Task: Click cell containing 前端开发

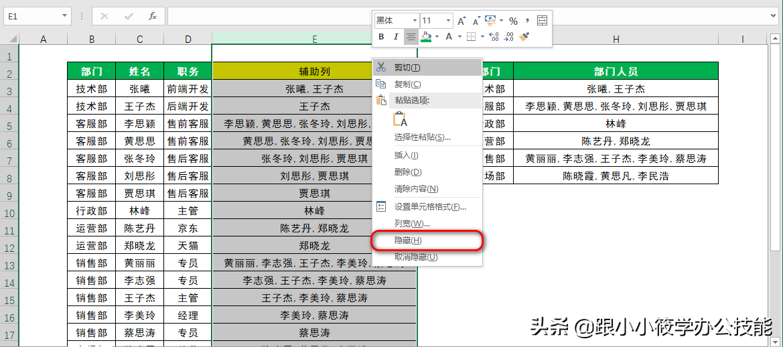Action: coord(188,89)
